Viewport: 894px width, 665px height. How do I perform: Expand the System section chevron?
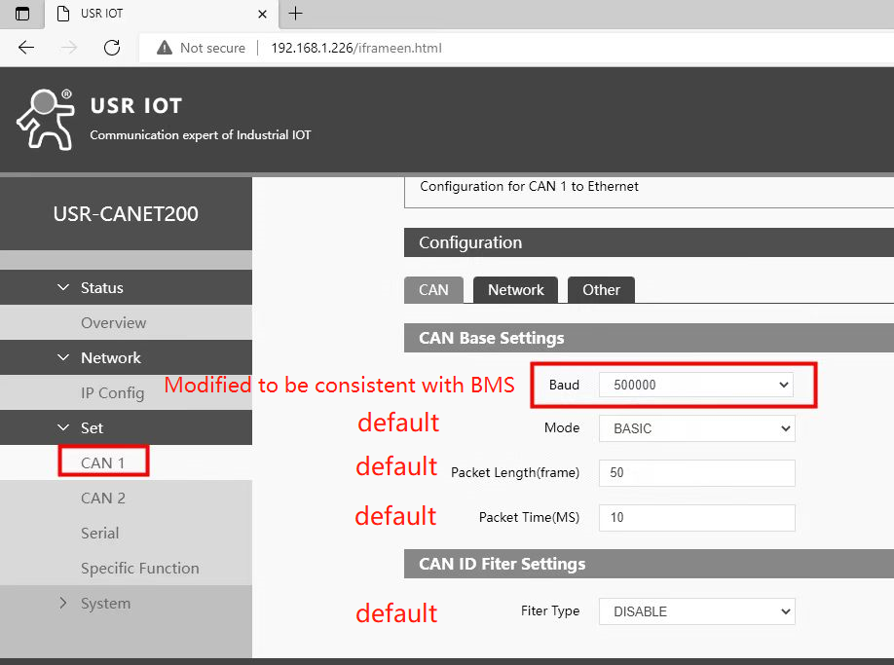tap(63, 603)
